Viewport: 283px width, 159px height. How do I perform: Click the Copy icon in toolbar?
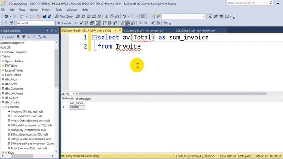pyautogui.click(x=112, y=16)
